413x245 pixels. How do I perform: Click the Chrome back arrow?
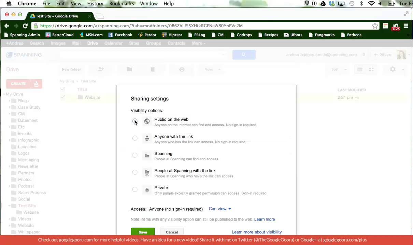pyautogui.click(x=7, y=26)
